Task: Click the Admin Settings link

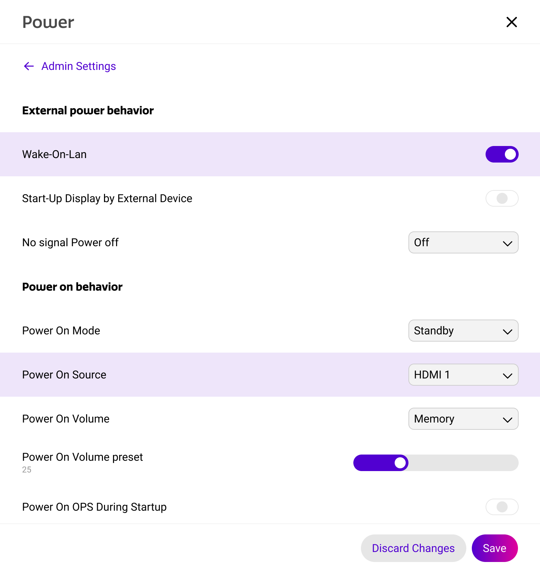Action: pos(79,66)
